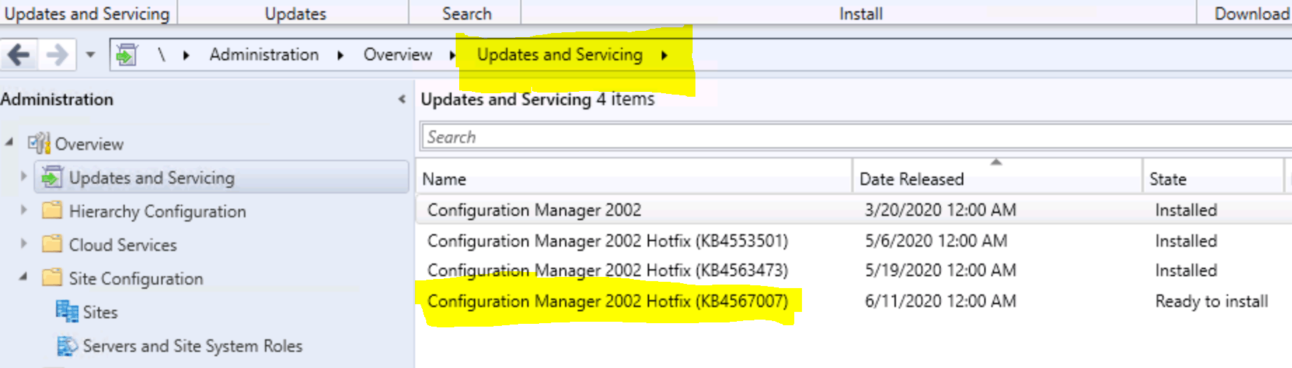
Task: Click the 6/11/2020 12:00 AM date cell
Action: [x=940, y=301]
